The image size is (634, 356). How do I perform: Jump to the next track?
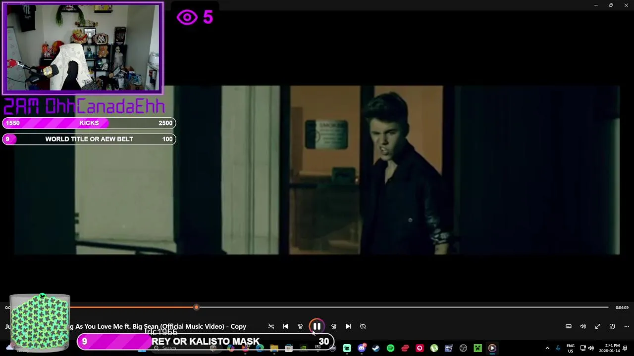click(x=348, y=326)
